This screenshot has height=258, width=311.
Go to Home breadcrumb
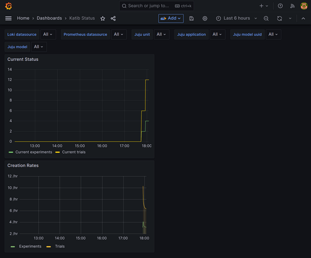23,18
